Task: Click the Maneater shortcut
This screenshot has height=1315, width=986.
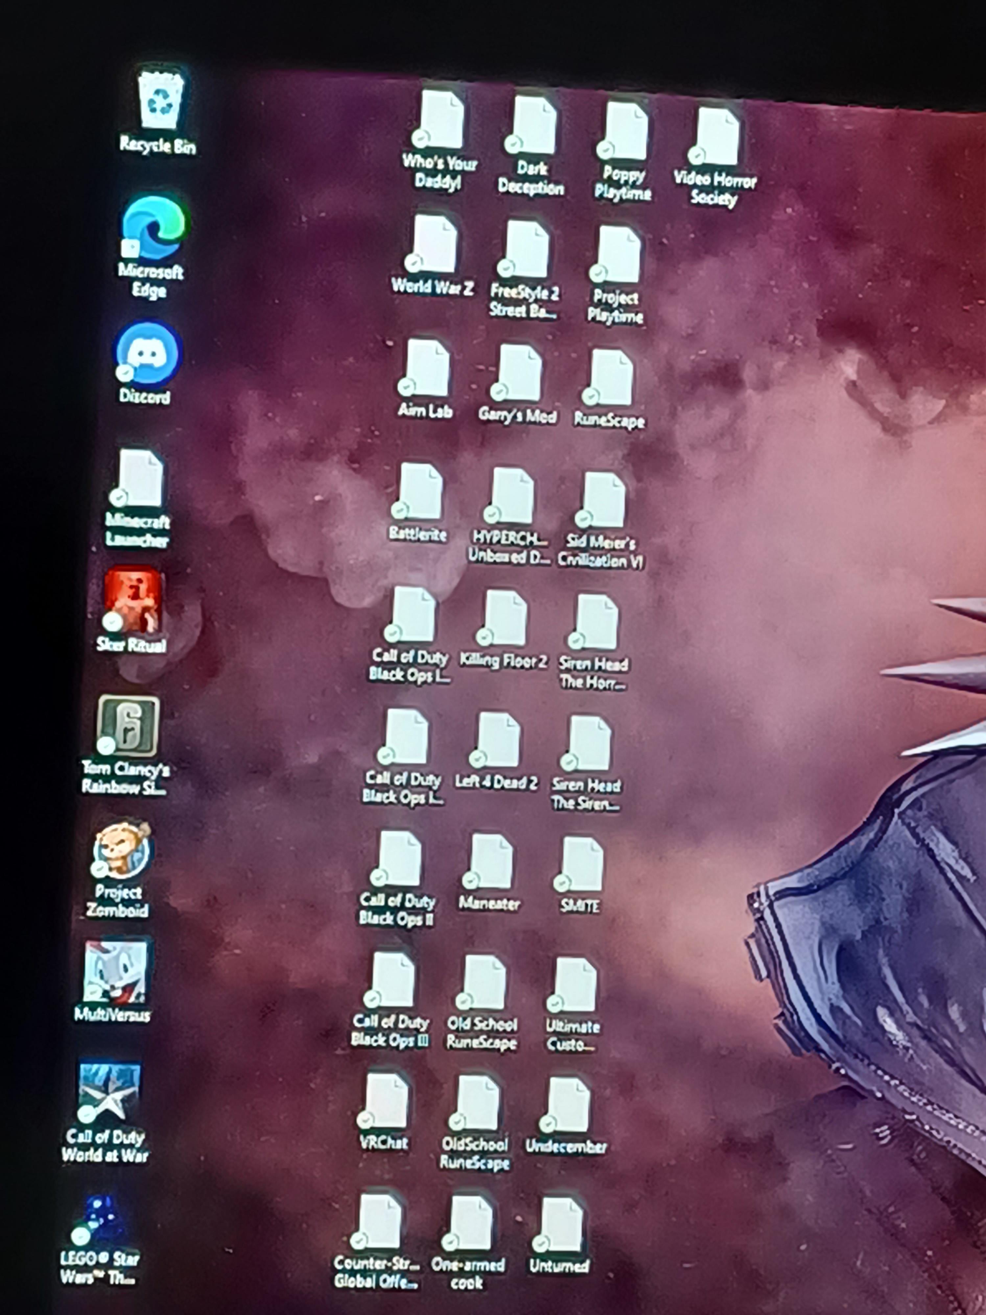Action: point(490,873)
